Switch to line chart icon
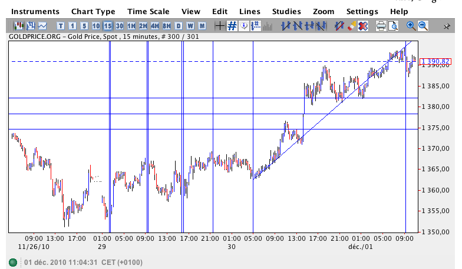462x269 pixels. [43, 26]
